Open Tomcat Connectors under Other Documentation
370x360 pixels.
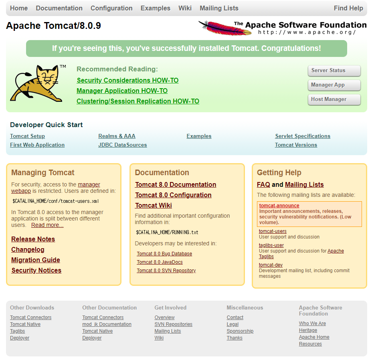click(x=103, y=318)
